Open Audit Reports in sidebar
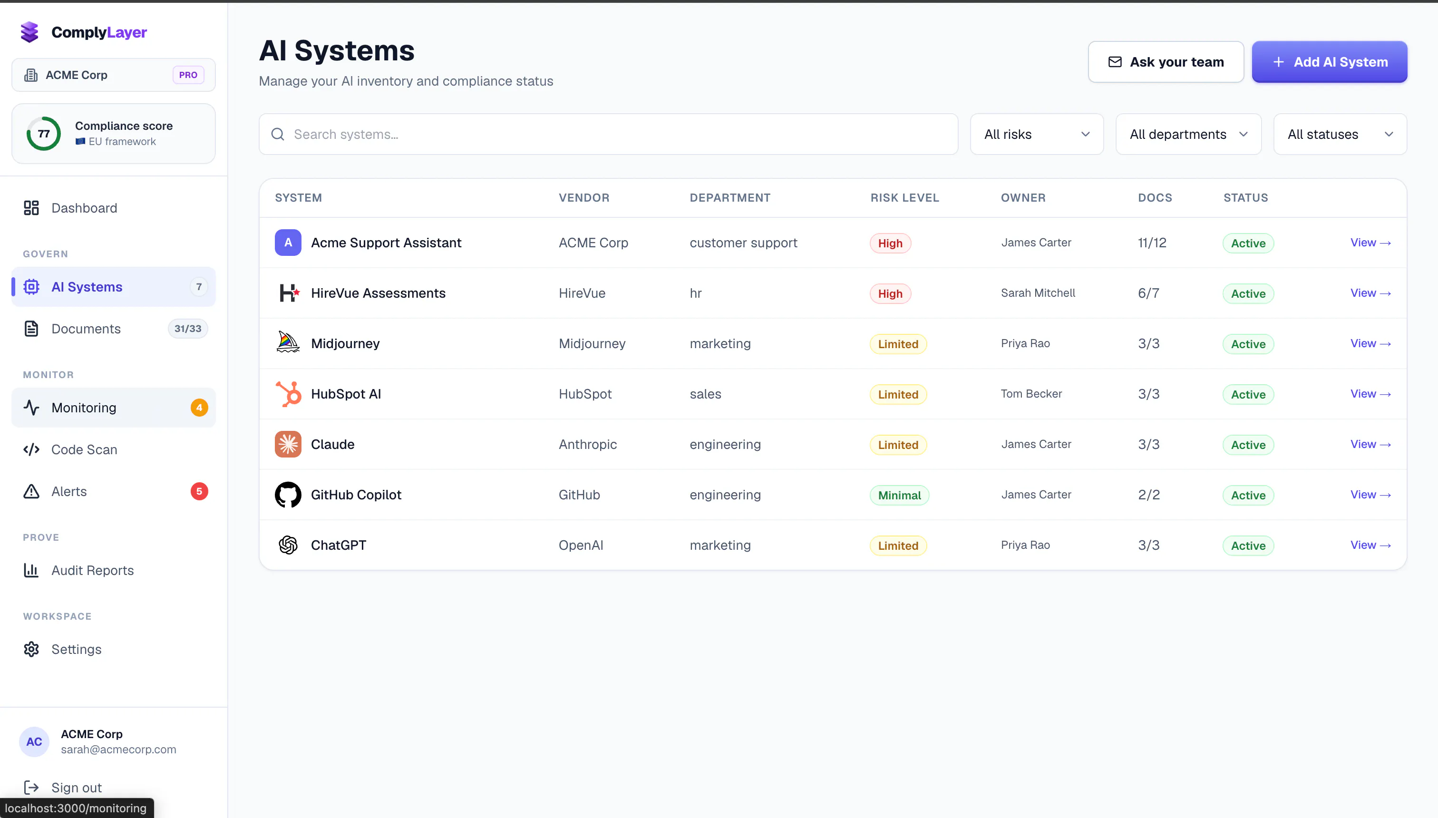This screenshot has height=818, width=1438. coord(114,570)
